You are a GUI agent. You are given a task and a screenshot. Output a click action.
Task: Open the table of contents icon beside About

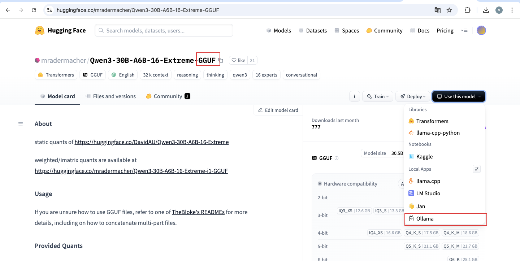click(21, 124)
